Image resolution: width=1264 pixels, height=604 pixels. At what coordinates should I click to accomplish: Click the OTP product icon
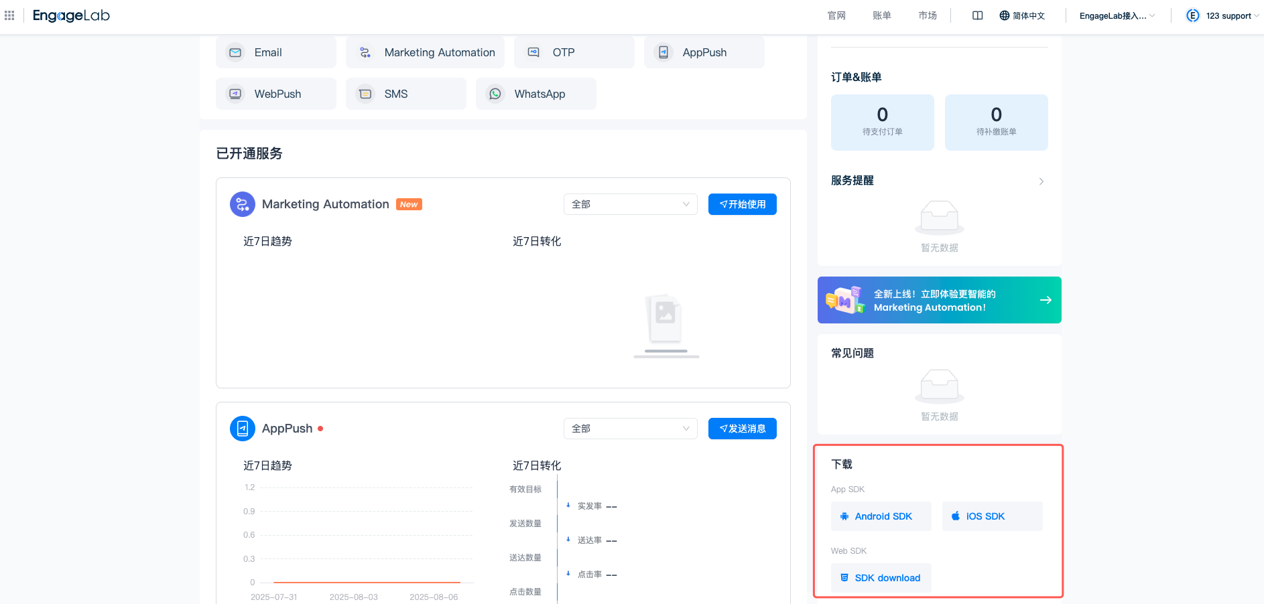pos(533,52)
